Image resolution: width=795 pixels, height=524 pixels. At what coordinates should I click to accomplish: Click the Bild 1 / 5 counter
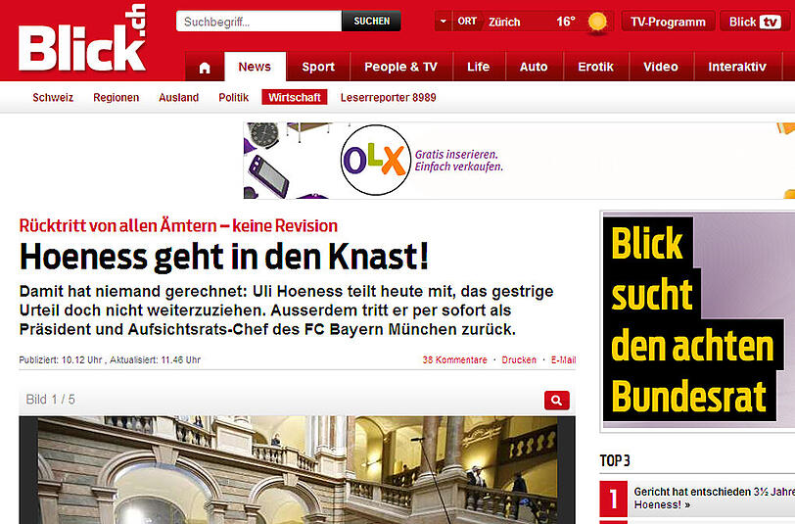coord(50,400)
